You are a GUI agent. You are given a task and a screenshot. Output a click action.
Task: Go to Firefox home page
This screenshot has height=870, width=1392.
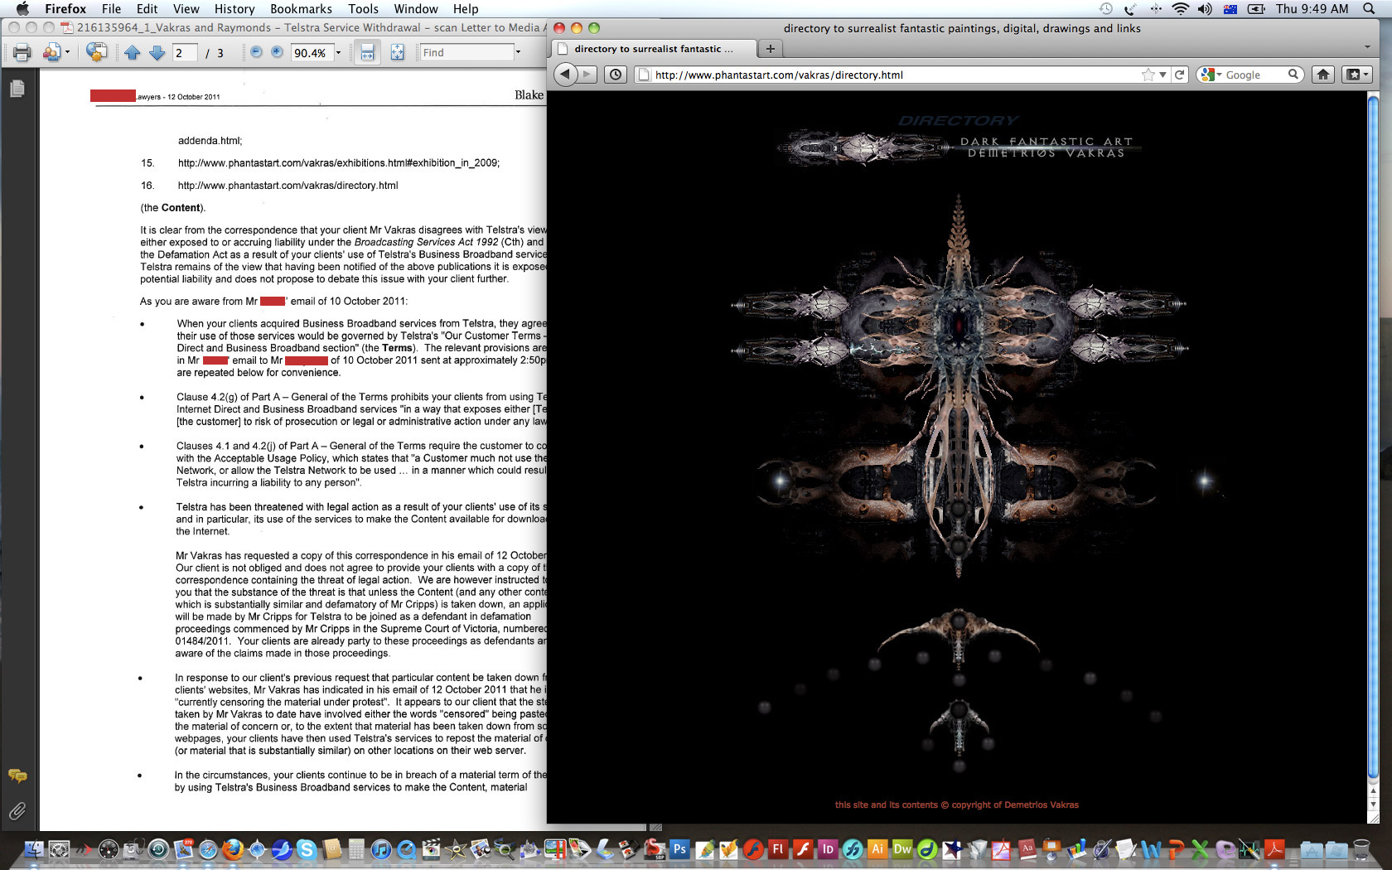(1323, 75)
